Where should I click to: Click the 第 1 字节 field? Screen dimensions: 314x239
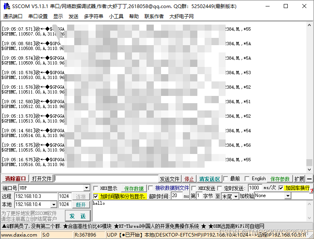[x=199, y=195]
